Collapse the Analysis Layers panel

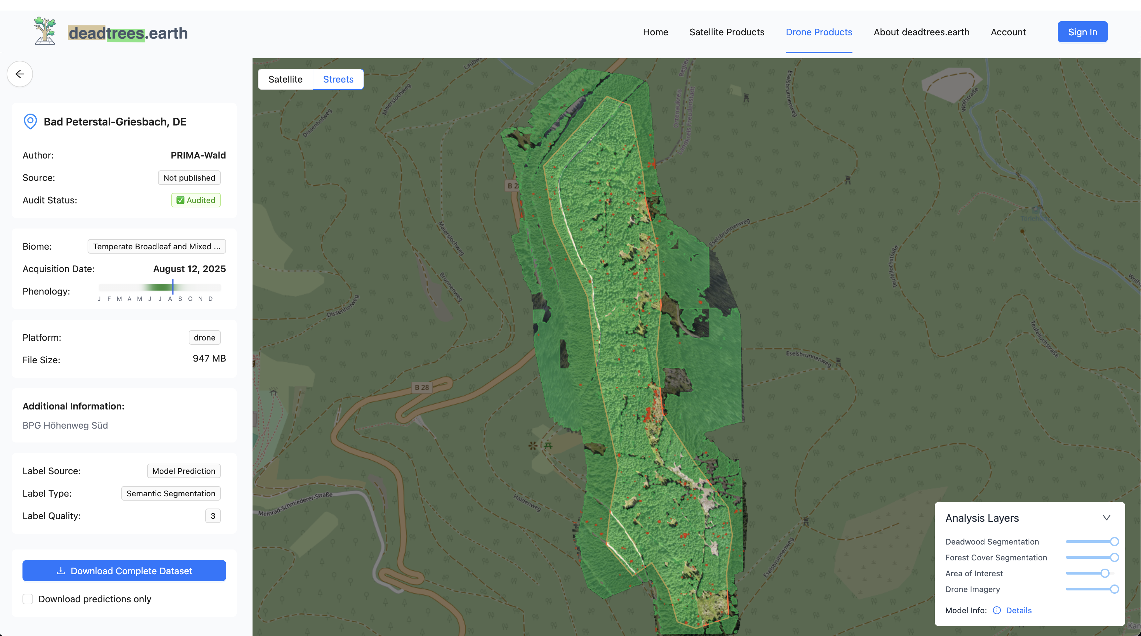(x=1106, y=517)
